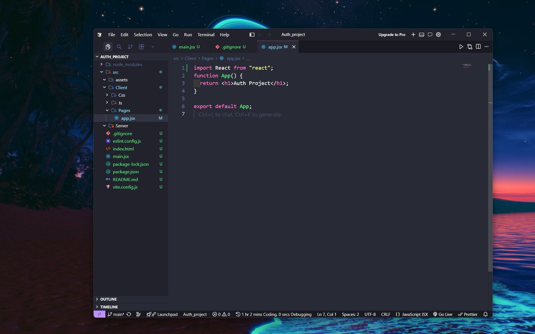The height and width of the screenshot is (334, 535).
Task: Open errors and warnings problems indicator
Action: (221, 314)
